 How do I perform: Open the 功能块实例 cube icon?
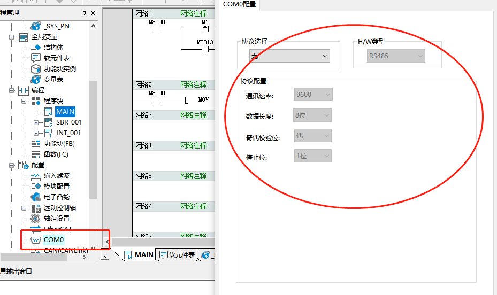35,69
